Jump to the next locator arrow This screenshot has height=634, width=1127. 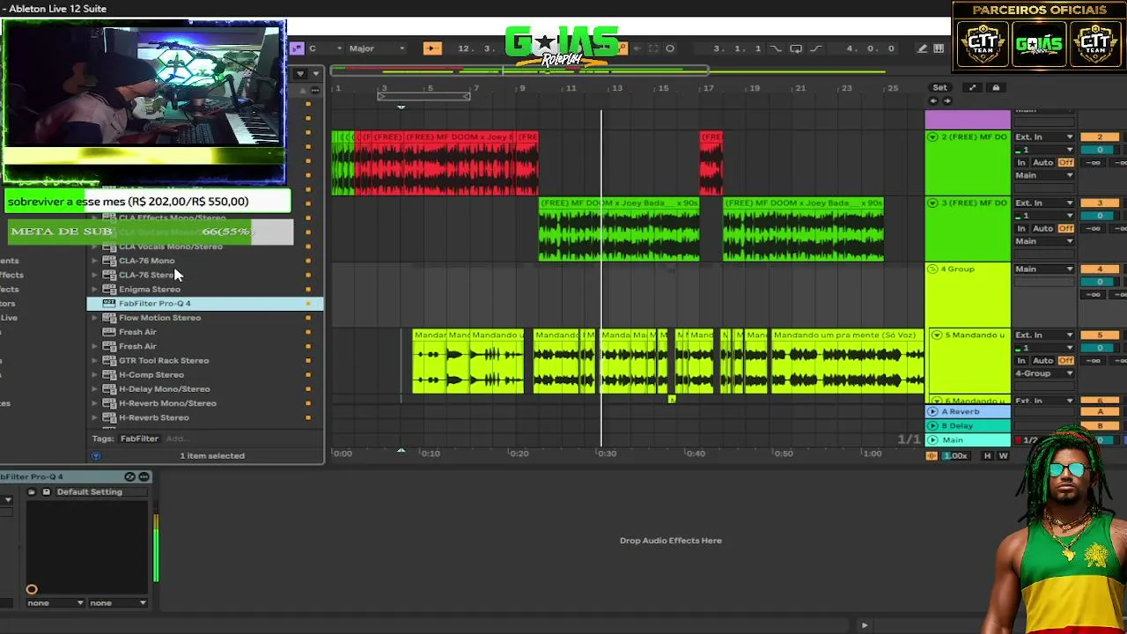coord(947,100)
